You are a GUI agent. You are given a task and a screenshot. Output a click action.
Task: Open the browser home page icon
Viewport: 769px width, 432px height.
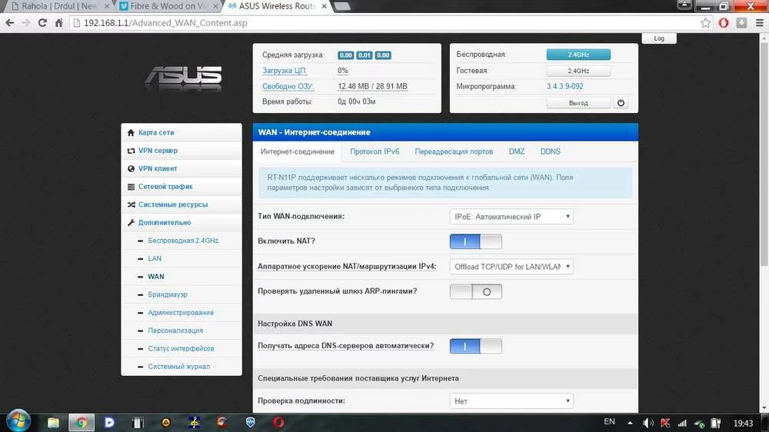(x=59, y=23)
